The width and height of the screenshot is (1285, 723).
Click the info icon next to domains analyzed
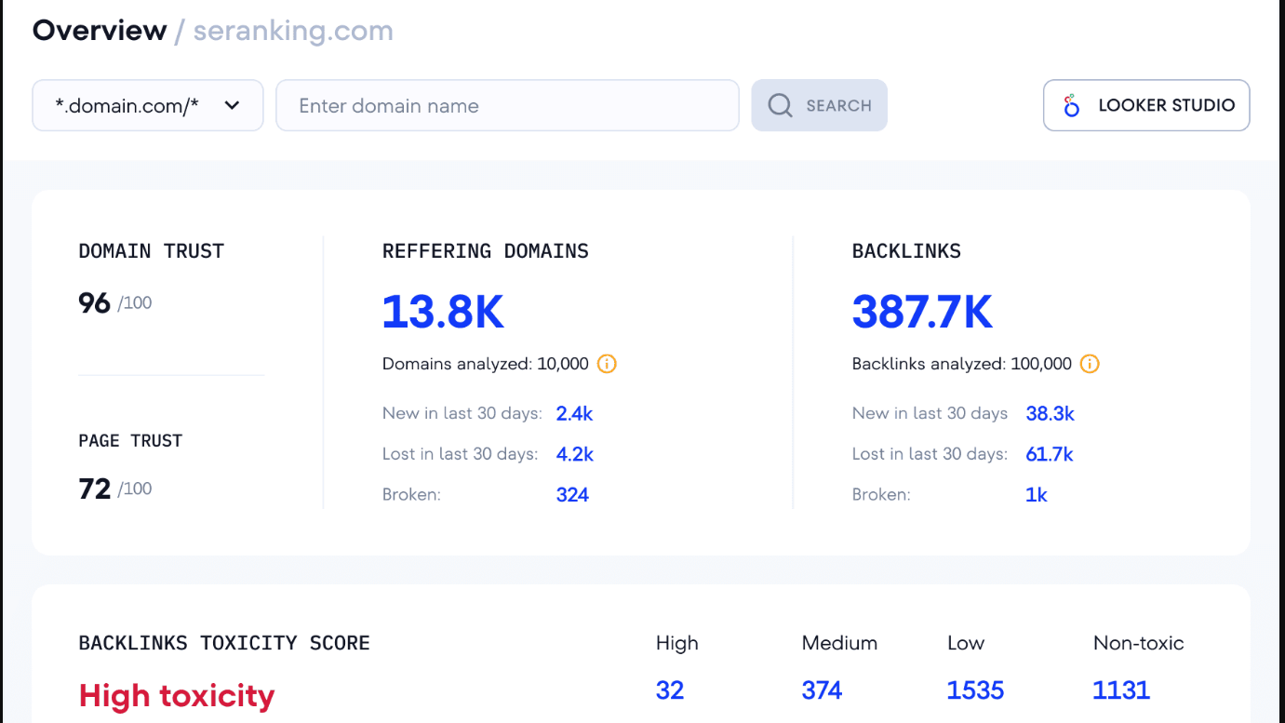(x=606, y=364)
